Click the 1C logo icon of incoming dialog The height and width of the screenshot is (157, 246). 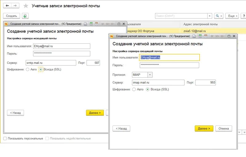click(x=112, y=36)
